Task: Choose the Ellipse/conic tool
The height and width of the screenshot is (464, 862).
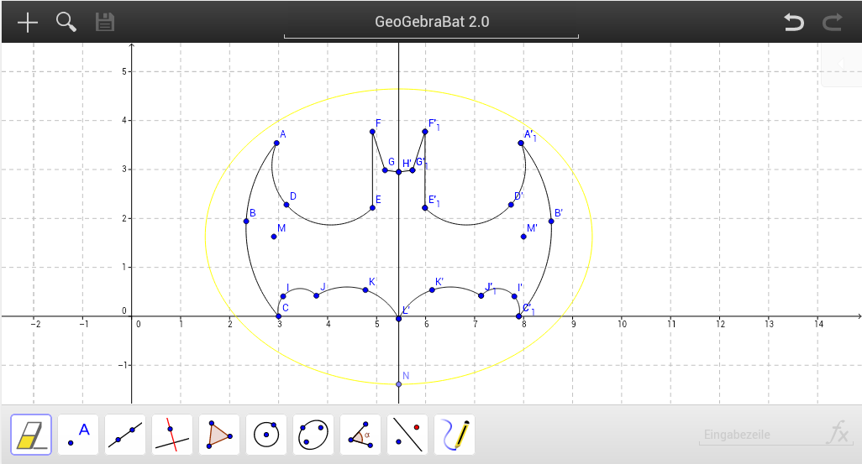Action: [313, 435]
